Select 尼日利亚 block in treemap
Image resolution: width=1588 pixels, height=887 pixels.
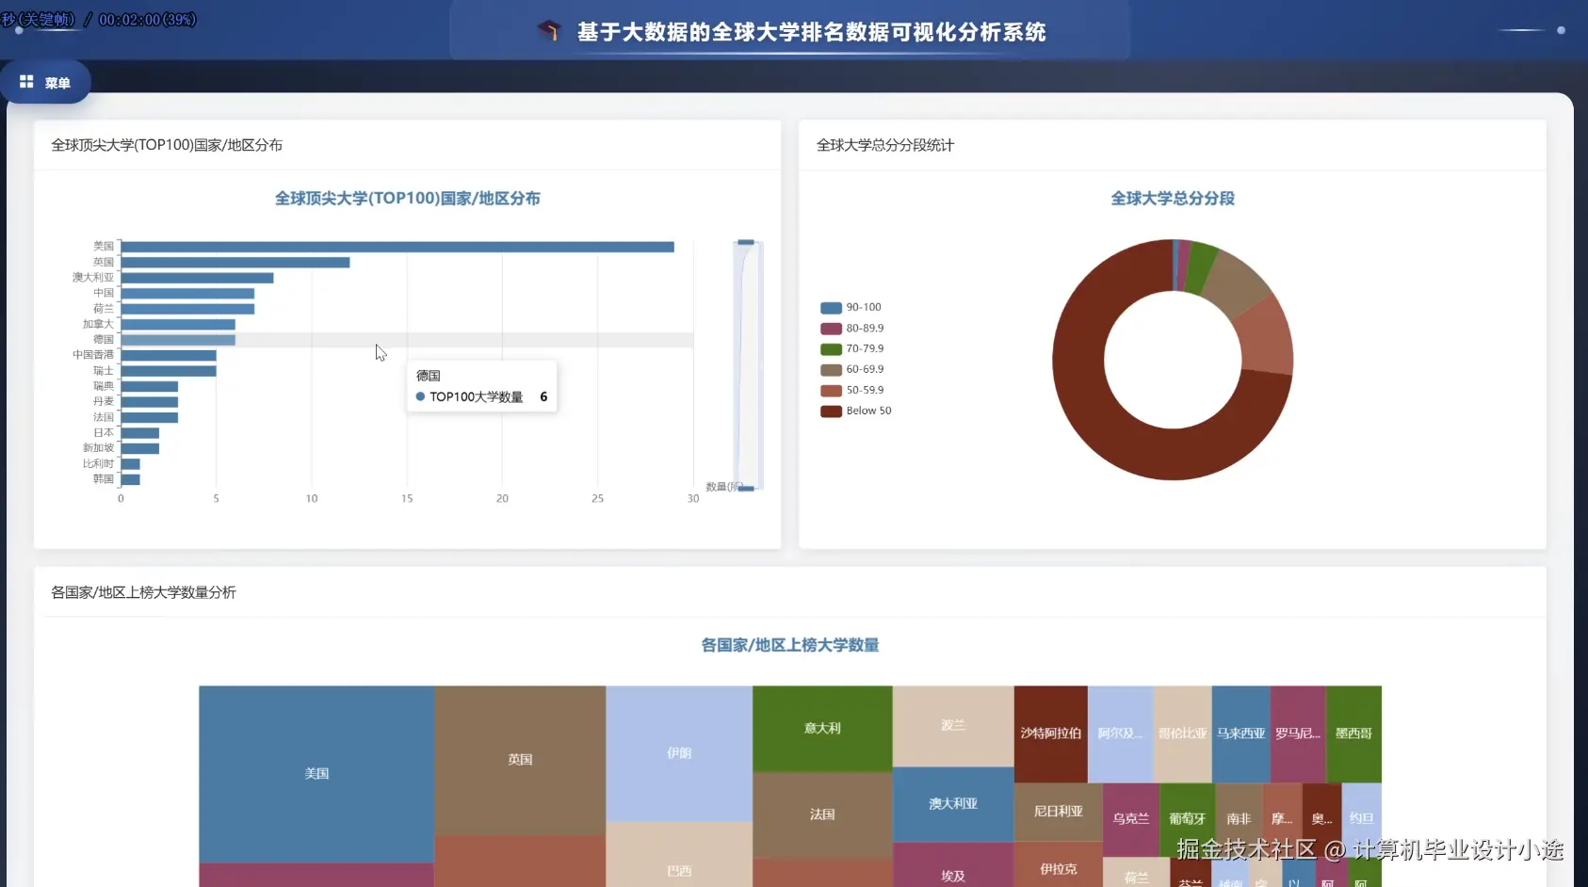click(x=1059, y=812)
